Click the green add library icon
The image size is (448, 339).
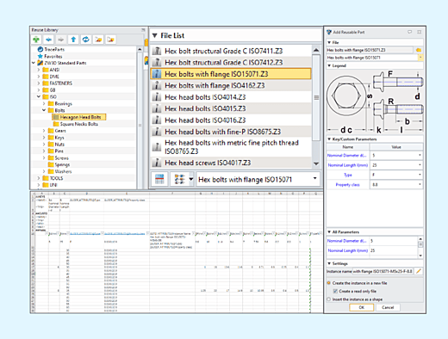(x=36, y=40)
